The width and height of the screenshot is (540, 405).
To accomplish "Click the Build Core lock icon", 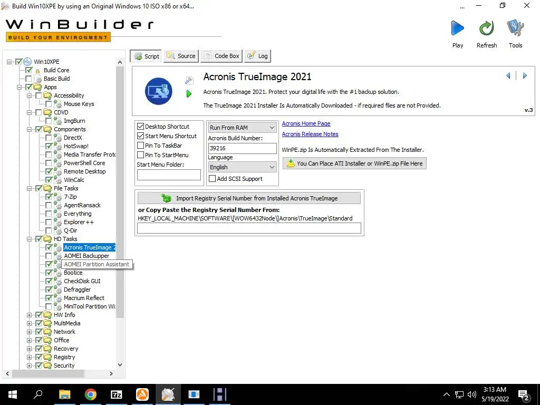I will tap(38, 70).
